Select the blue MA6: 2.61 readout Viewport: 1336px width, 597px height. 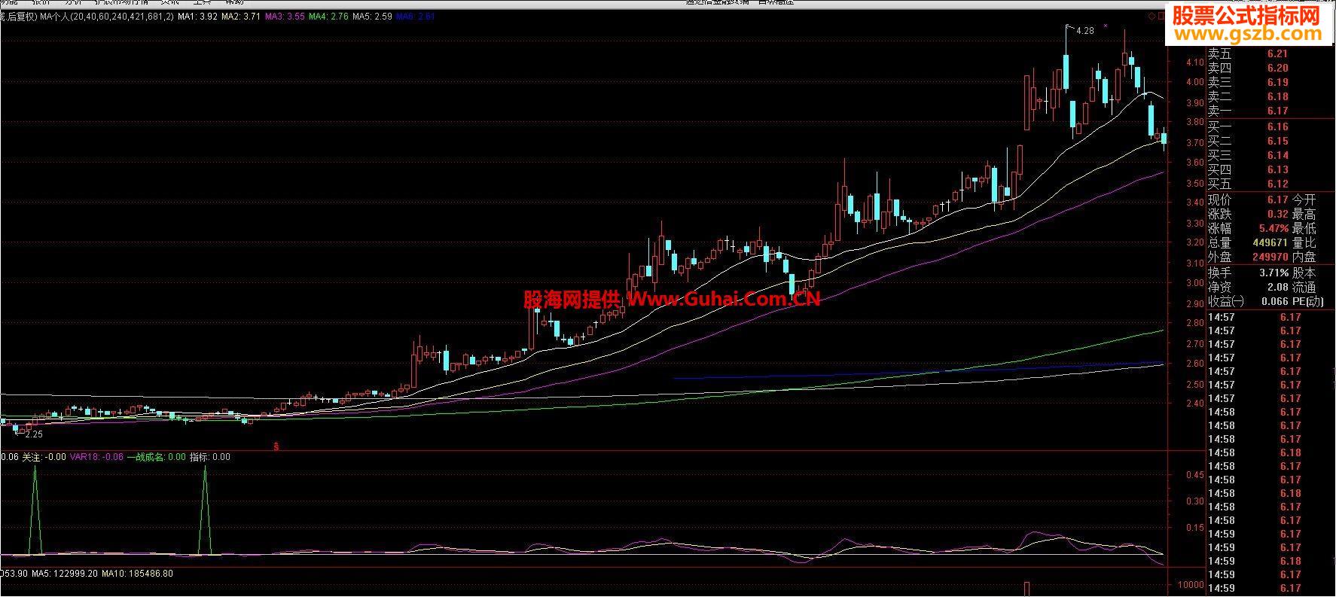pyautogui.click(x=416, y=16)
